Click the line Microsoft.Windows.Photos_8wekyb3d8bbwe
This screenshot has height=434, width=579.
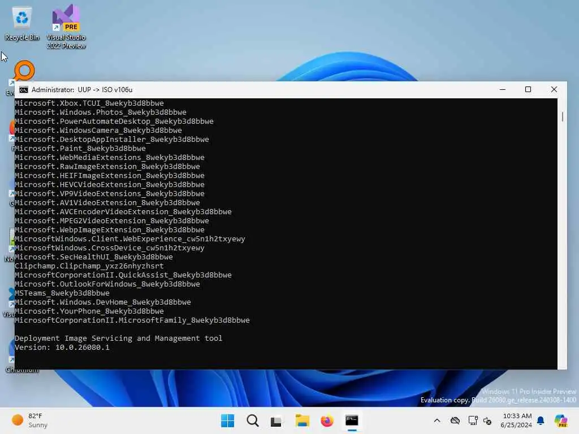coord(101,112)
